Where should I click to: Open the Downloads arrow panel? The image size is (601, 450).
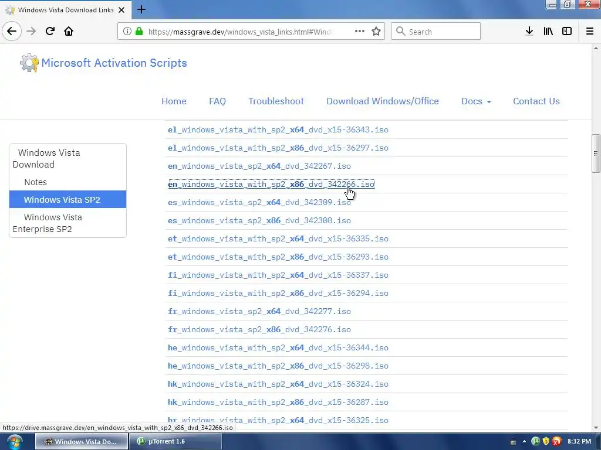(529, 31)
